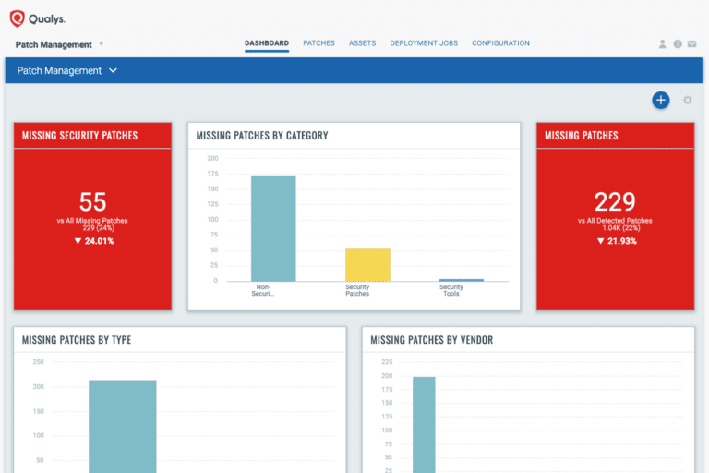This screenshot has height=473, width=709.
Task: Click the bar in Missing Patches by Type
Action: [x=123, y=427]
